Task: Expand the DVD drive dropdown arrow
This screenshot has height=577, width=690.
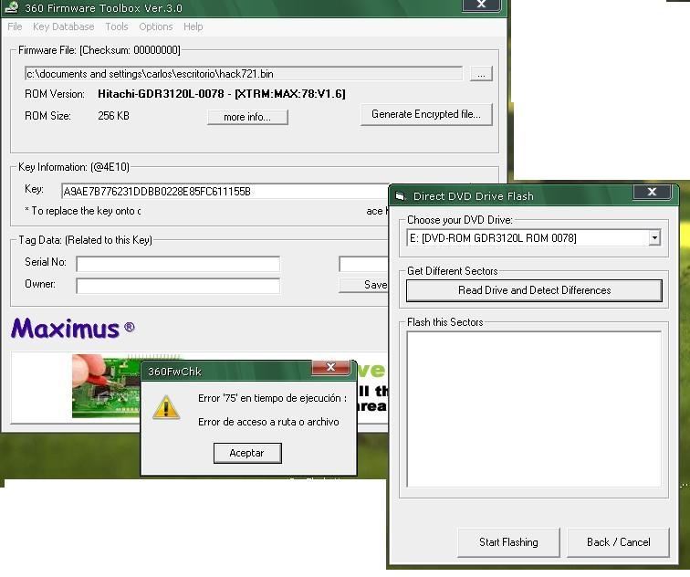Action: (x=654, y=238)
